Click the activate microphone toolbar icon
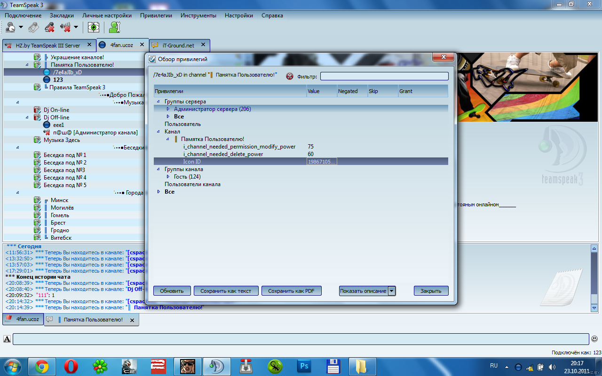This screenshot has height=376, width=602. (x=33, y=27)
